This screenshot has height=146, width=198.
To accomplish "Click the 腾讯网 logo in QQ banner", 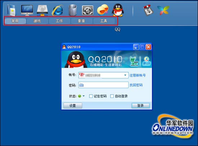I will click(x=147, y=61).
